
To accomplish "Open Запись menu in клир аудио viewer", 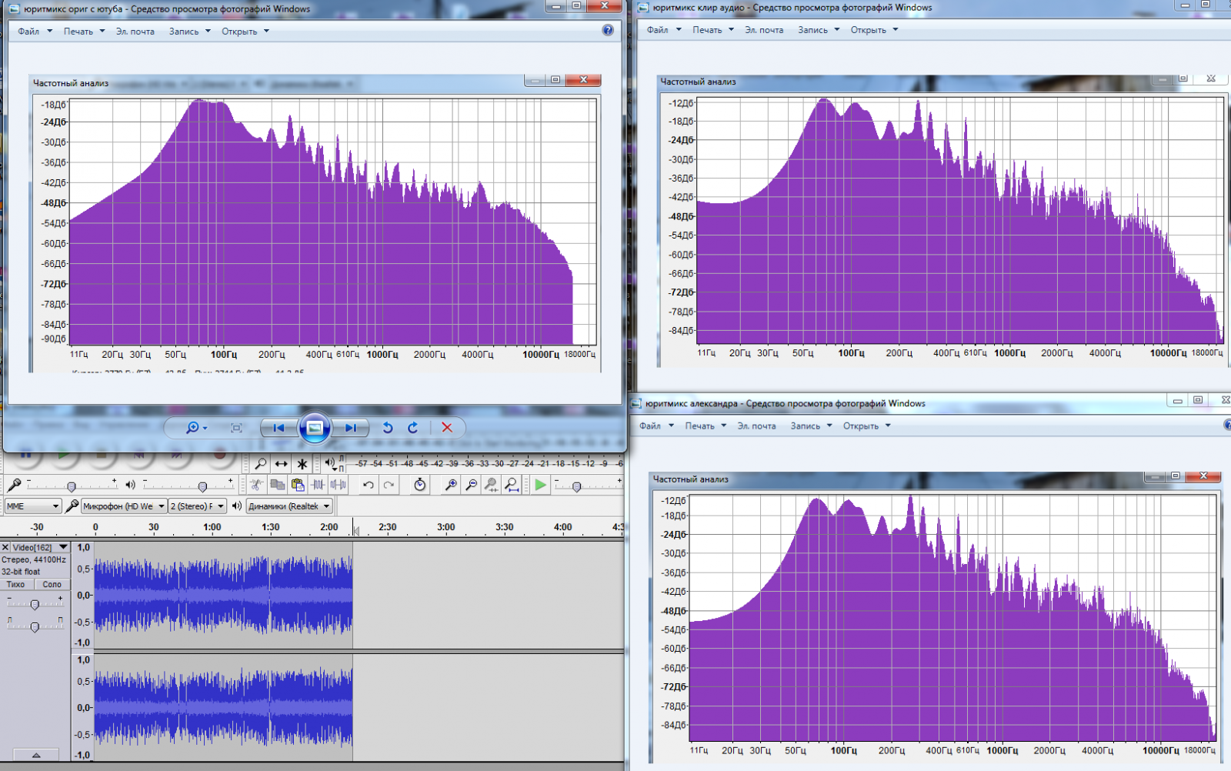I will 819,30.
